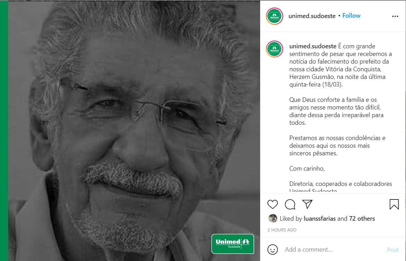Viewport: 406px width, 261px height.
Task: Click caption profile avatar of unimed.sudoeste
Action: (274, 49)
